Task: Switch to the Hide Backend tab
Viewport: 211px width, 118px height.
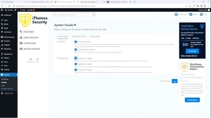Action: pyautogui.click(x=95, y=36)
